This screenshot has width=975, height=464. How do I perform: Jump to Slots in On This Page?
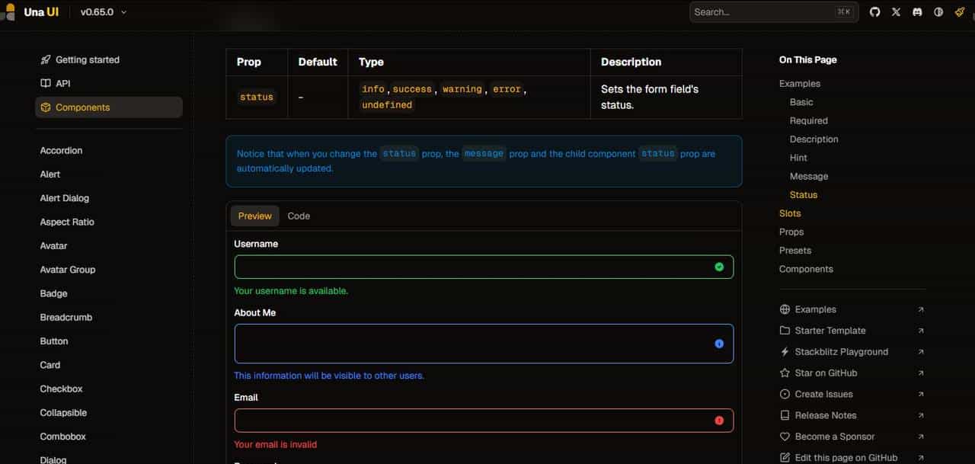tap(790, 213)
